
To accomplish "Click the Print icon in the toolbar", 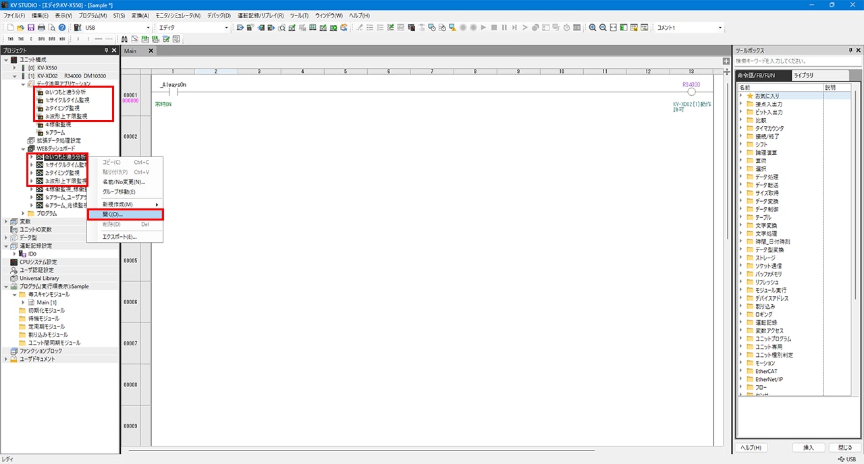I will pyautogui.click(x=41, y=28).
